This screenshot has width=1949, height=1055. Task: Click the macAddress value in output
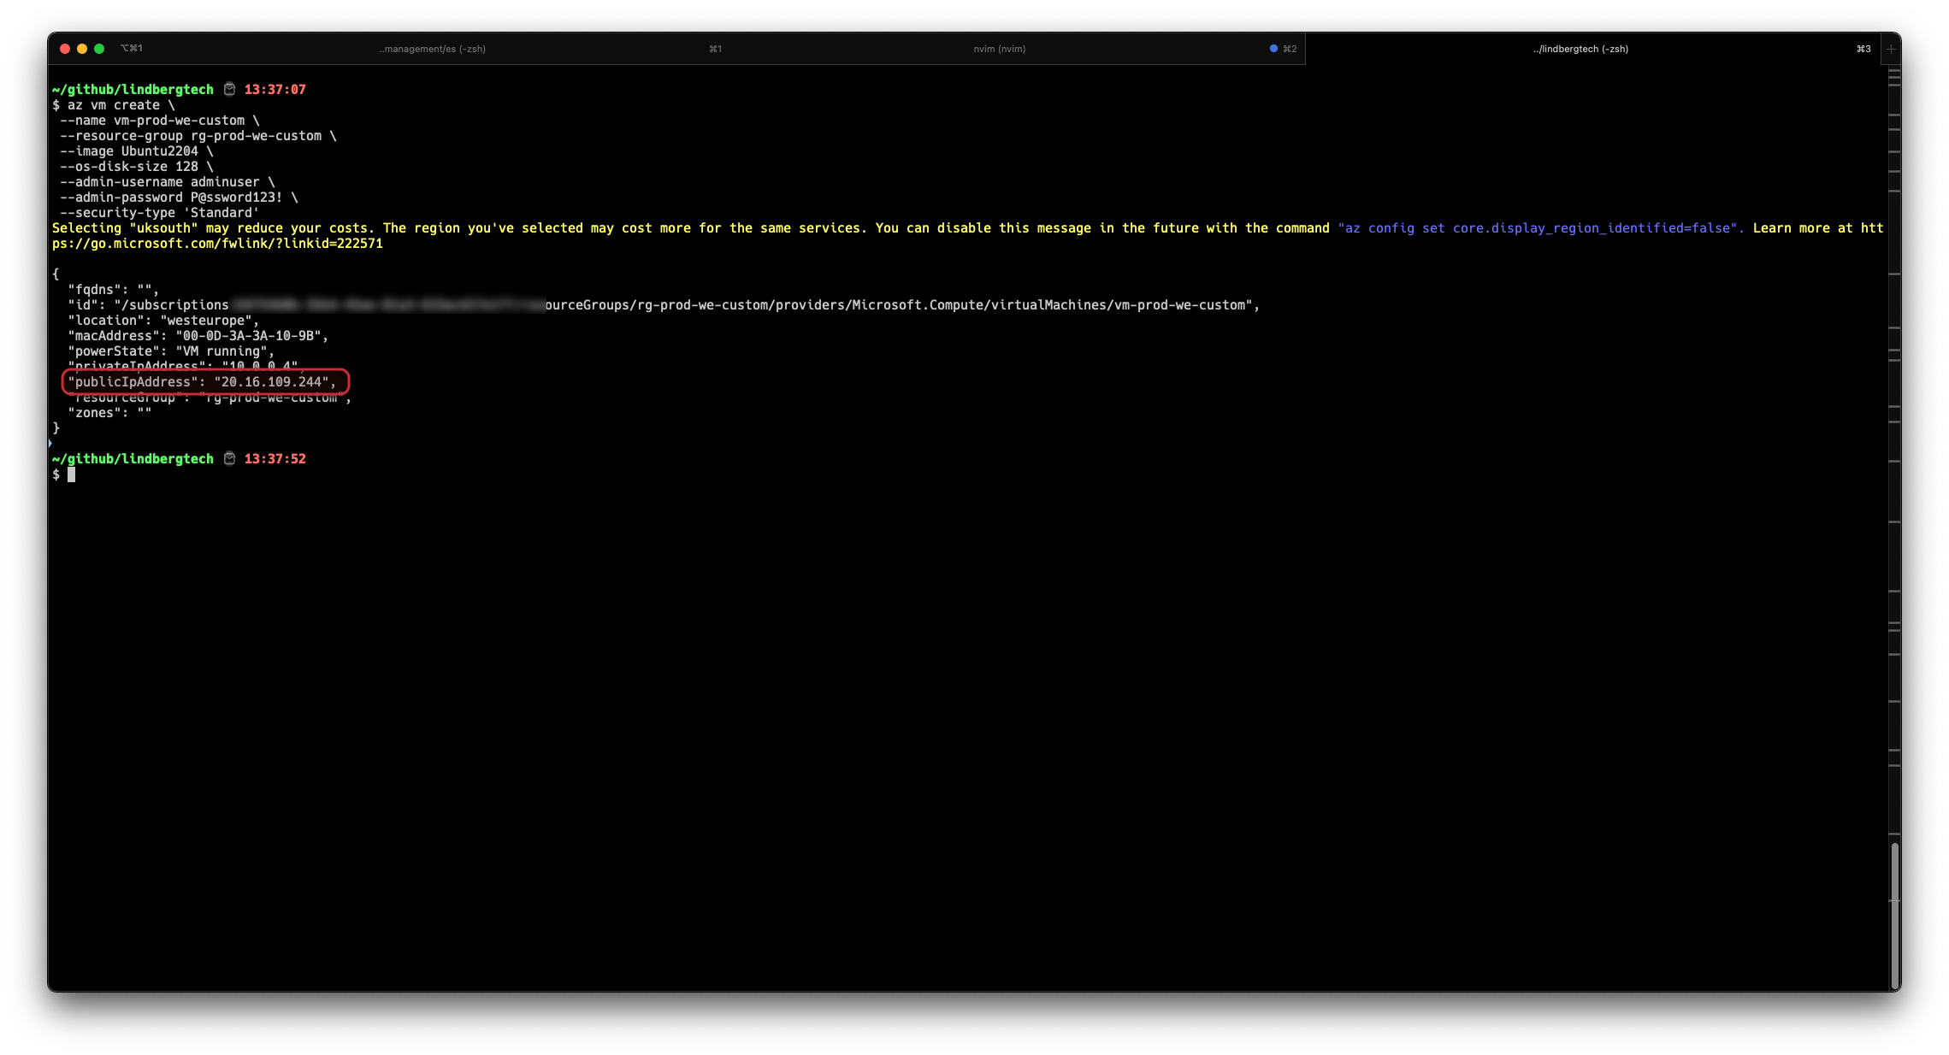(x=248, y=336)
